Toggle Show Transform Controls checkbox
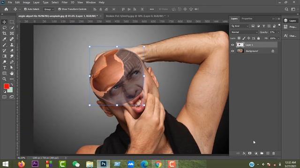This screenshot has width=300, height=168. tap(60, 9)
